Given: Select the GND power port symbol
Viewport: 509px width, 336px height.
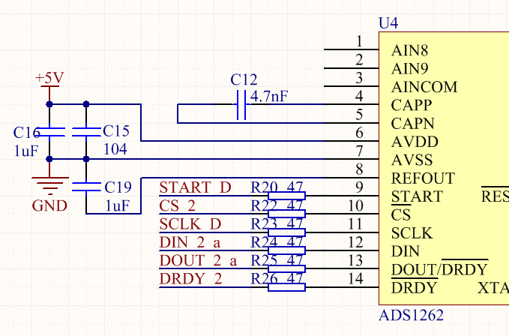Looking at the screenshot, I should 50,186.
